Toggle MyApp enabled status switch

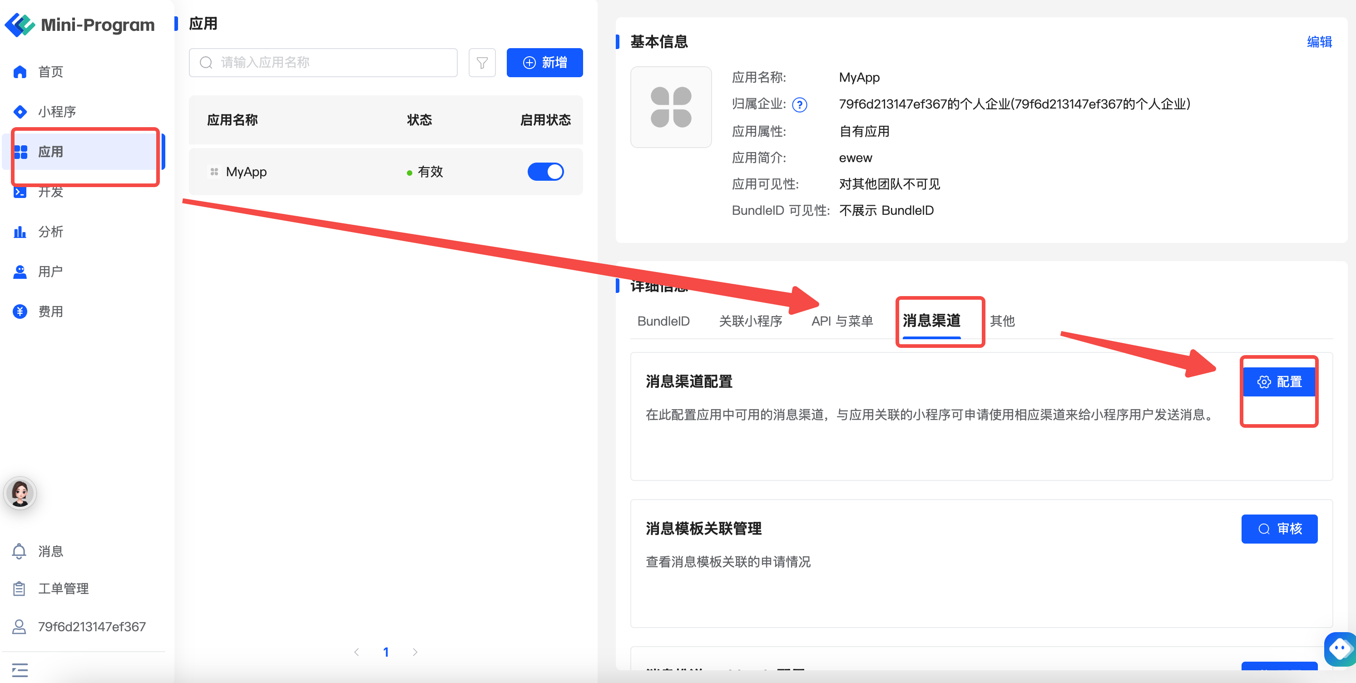pos(545,172)
